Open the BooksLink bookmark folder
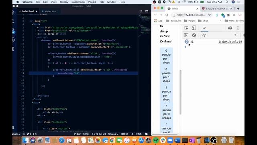Screen dimensions: 257x145 tap(174, 21)
